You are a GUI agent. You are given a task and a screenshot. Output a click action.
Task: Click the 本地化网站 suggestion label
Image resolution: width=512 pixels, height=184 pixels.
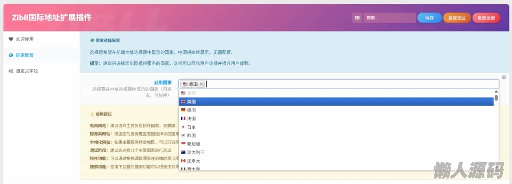(102, 142)
